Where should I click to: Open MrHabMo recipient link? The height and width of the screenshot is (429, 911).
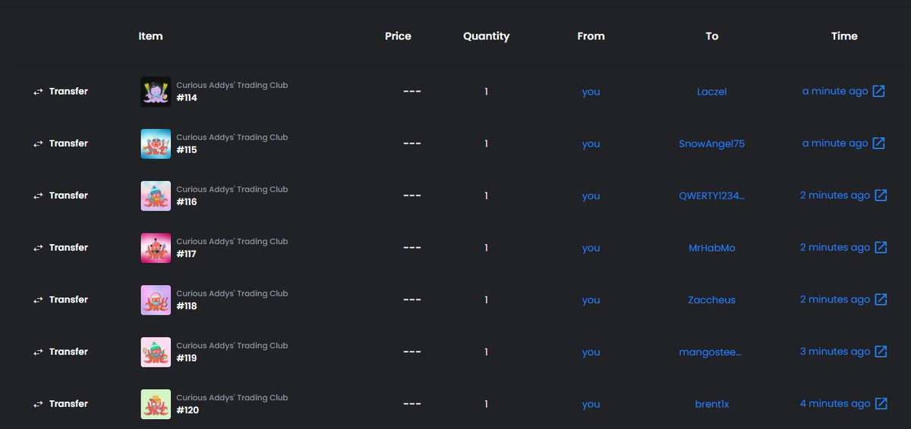tap(712, 248)
